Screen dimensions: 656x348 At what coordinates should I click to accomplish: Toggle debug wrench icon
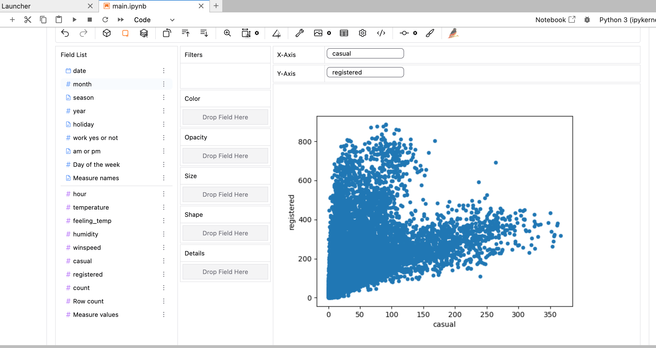(x=300, y=33)
